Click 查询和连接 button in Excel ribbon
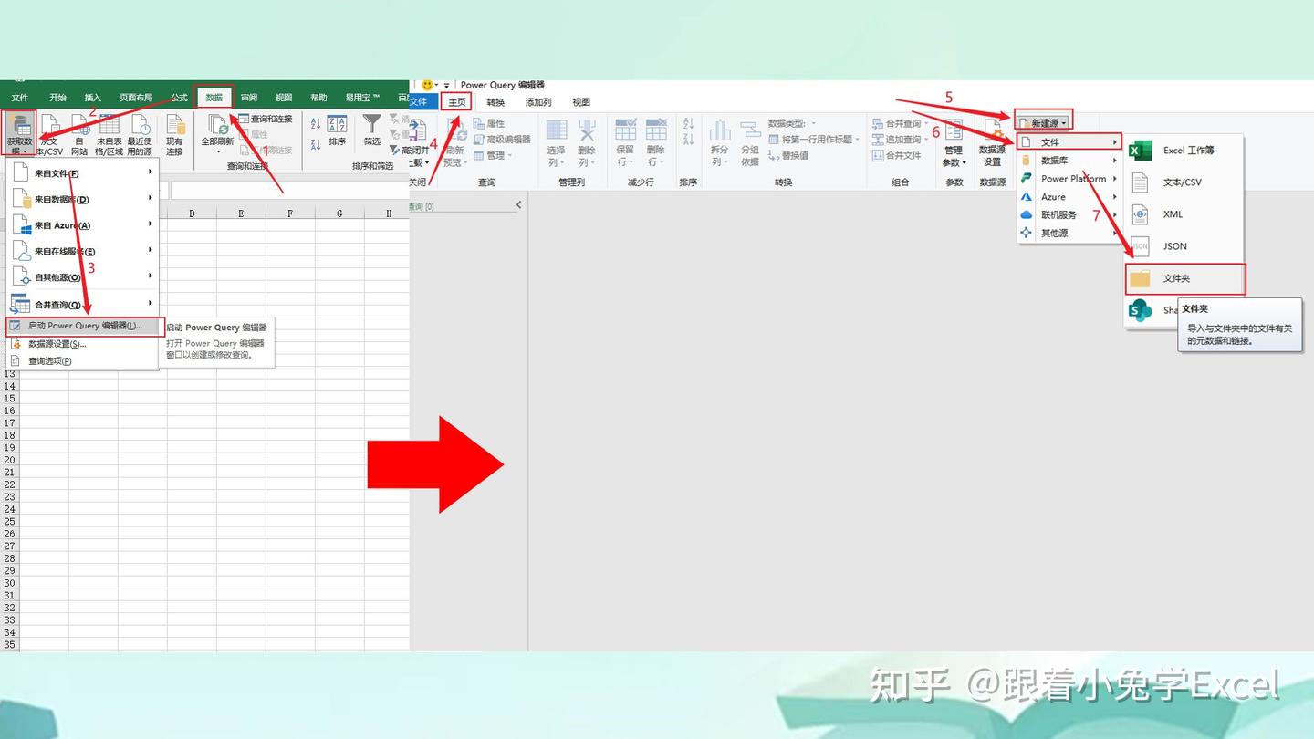Viewport: 1314px width, 739px height. click(x=265, y=119)
